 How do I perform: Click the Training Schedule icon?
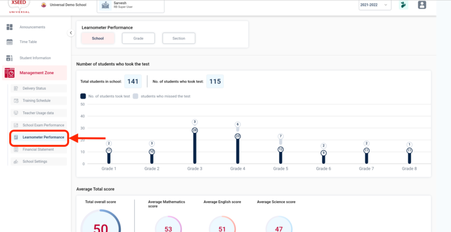click(16, 101)
